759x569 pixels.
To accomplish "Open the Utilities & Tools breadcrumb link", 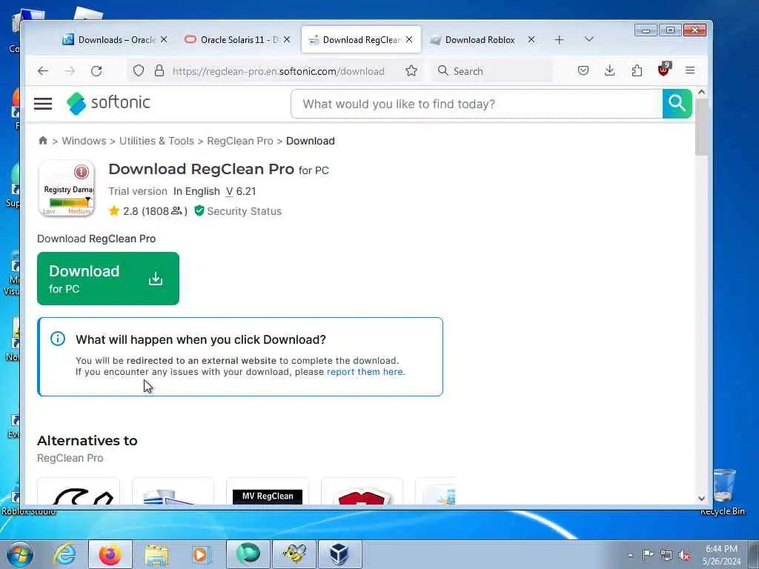I will point(156,141).
